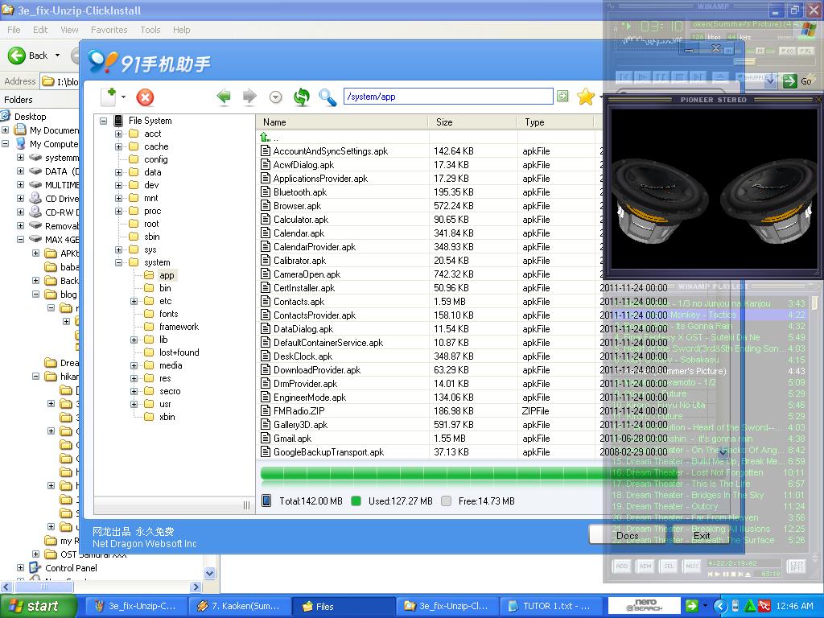Click the Folders pane down scroll arrow
The image size is (824, 618).
210,573
